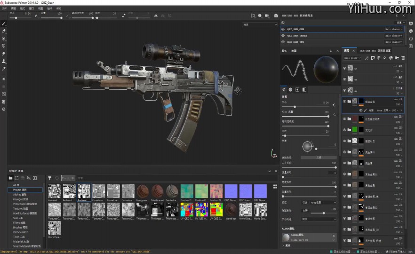Select the Polygon Fill tool
The height and width of the screenshot is (254, 415).
(x=4, y=46)
